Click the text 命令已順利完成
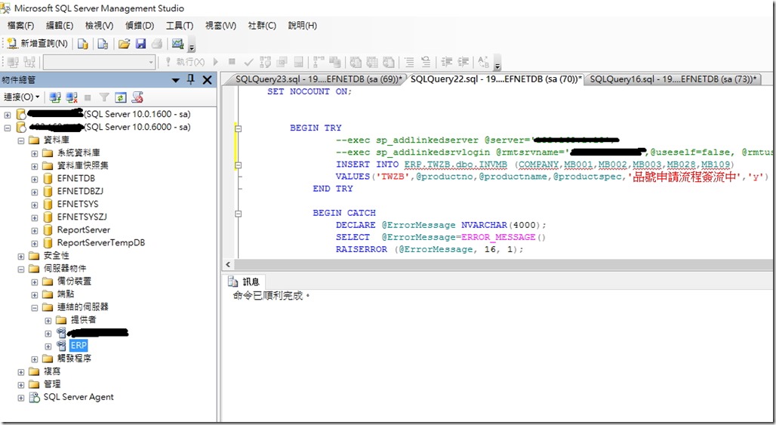Image resolution: width=776 pixels, height=425 pixels. coord(271,296)
